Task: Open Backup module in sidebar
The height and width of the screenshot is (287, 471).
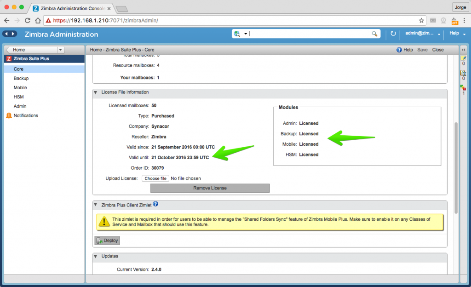Action: [21, 78]
